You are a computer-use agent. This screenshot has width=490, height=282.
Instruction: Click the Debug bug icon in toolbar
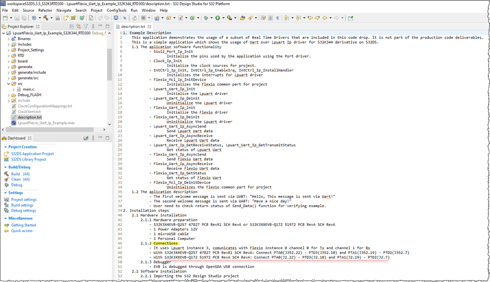pos(206,18)
